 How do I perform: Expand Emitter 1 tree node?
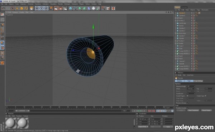coord(176,41)
